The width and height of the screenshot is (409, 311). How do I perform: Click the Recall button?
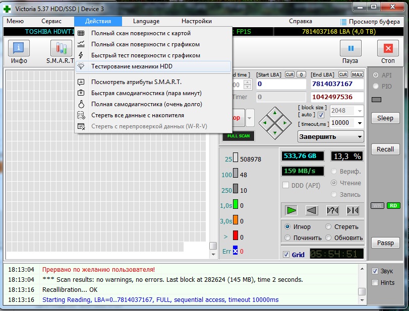point(385,149)
